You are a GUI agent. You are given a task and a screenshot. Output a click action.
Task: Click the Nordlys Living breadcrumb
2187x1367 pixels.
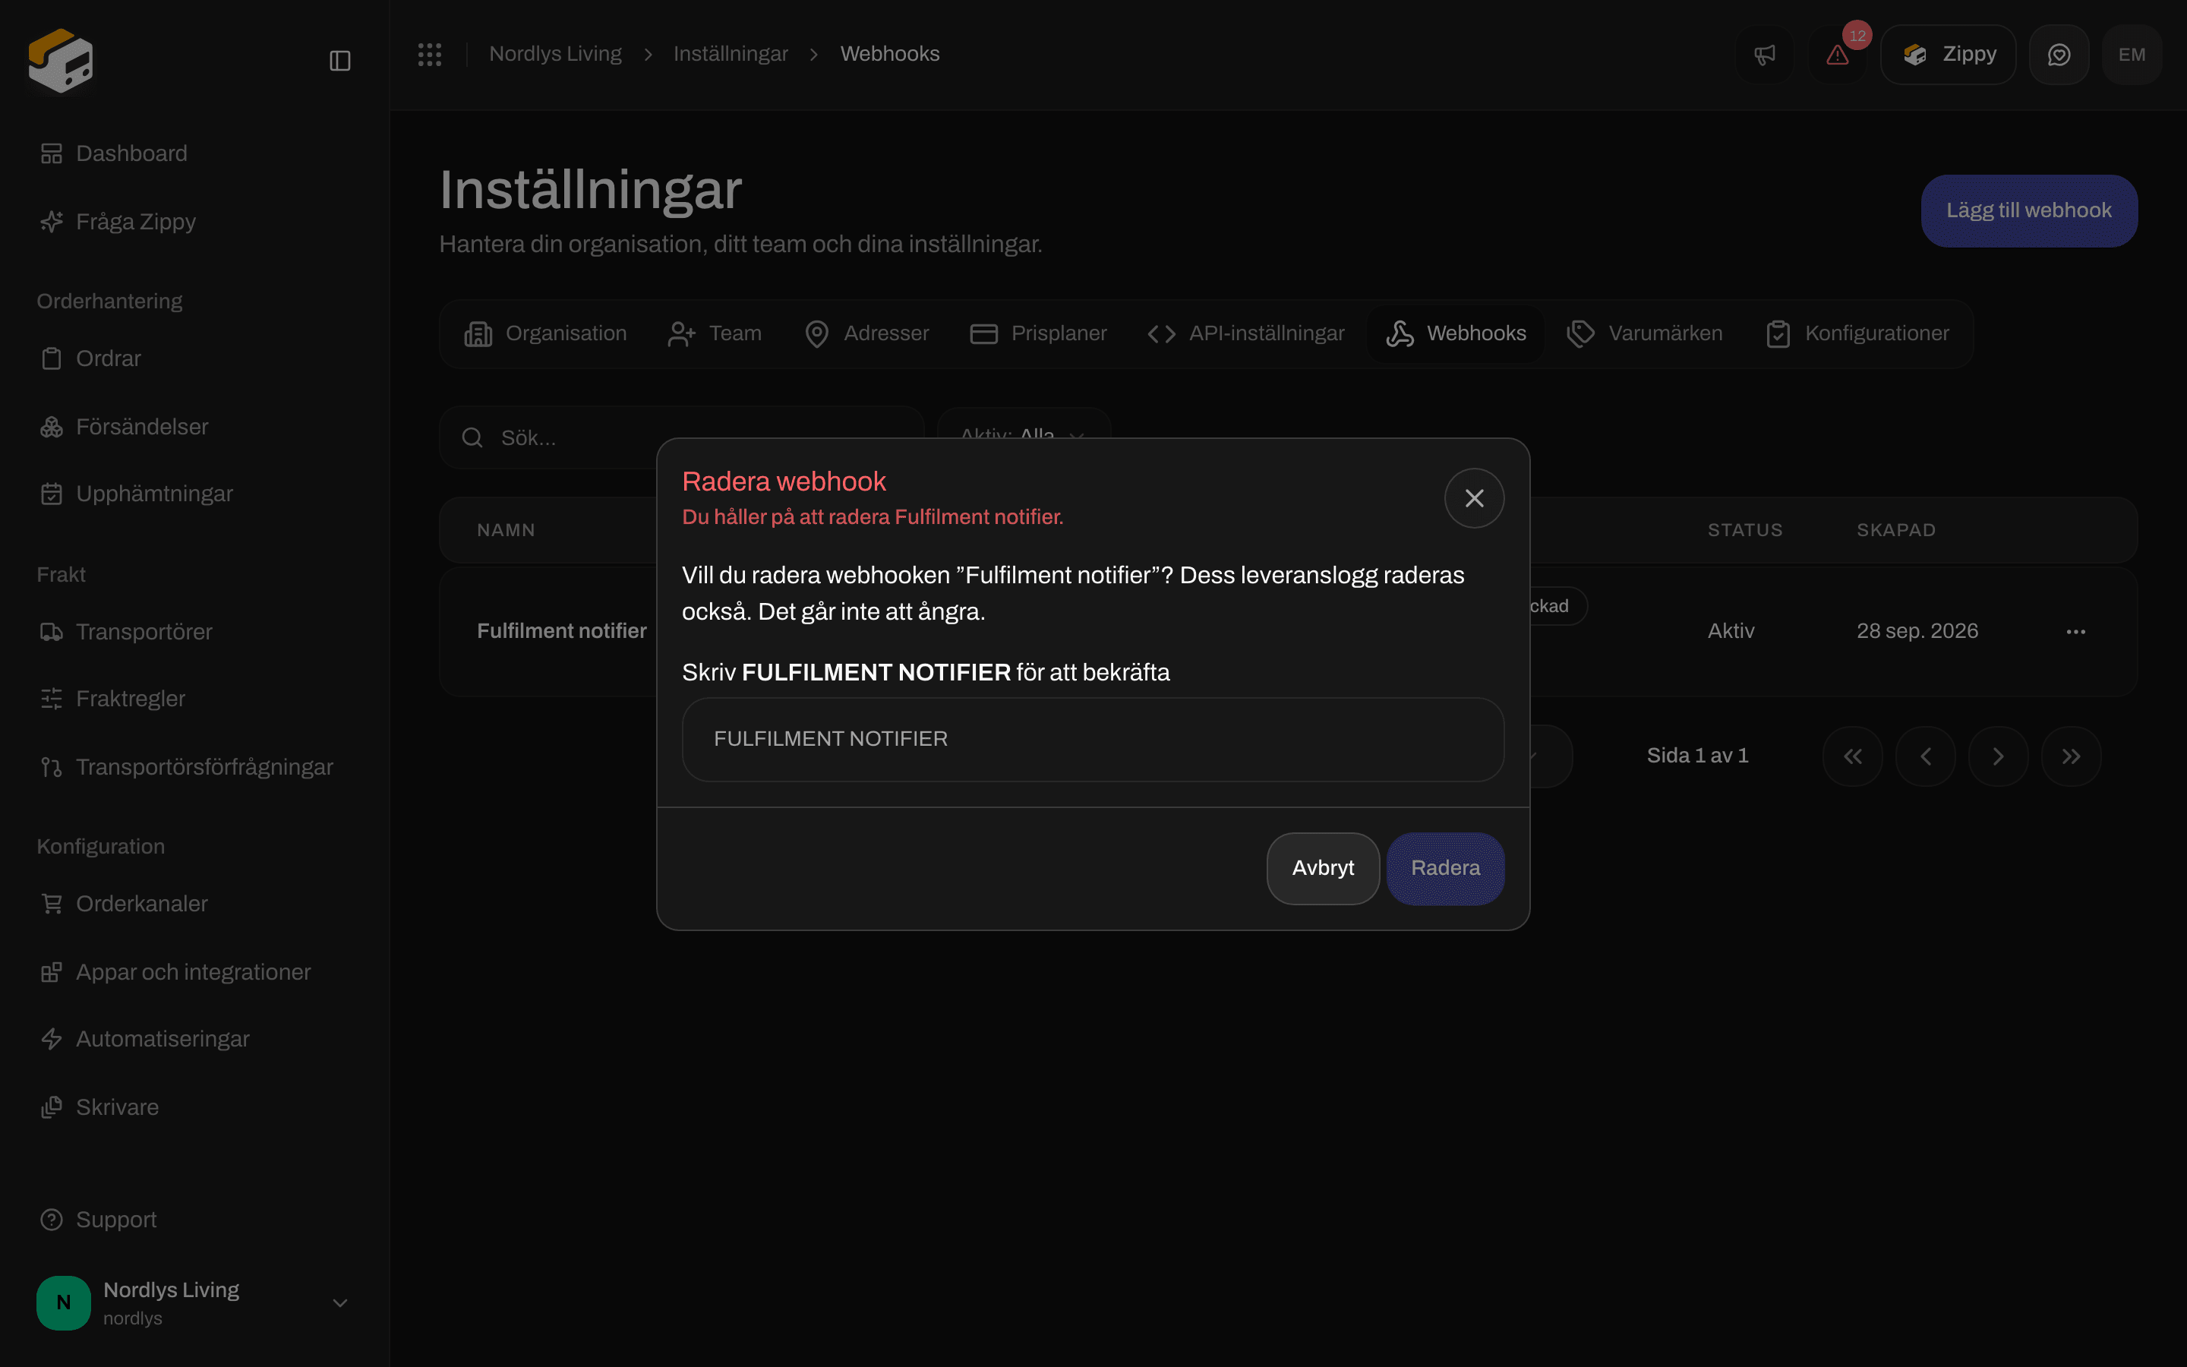pos(555,54)
